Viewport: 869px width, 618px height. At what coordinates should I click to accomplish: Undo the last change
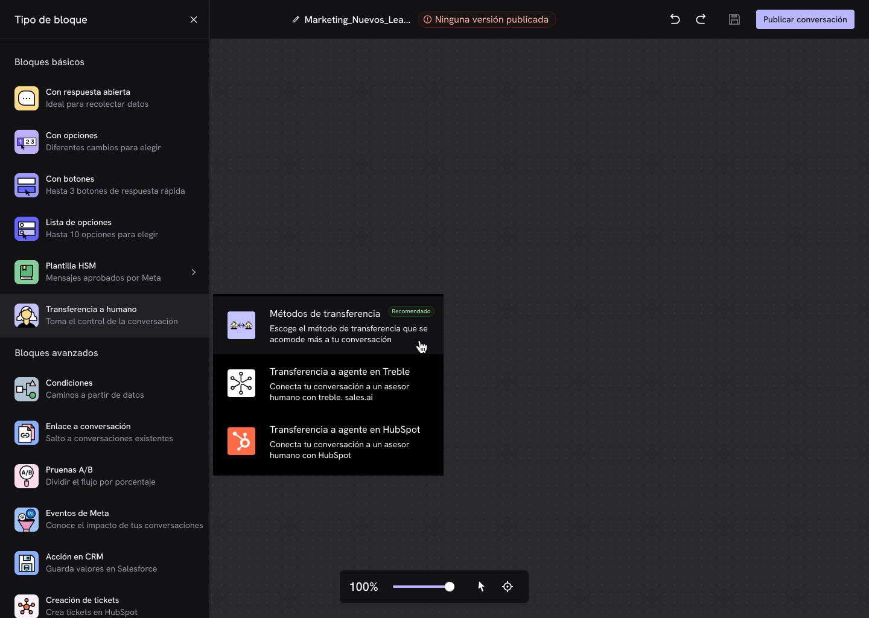[x=675, y=19]
